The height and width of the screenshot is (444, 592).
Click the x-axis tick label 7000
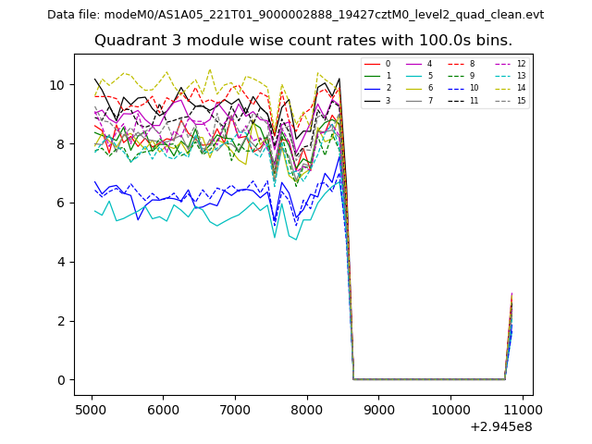[235, 409]
